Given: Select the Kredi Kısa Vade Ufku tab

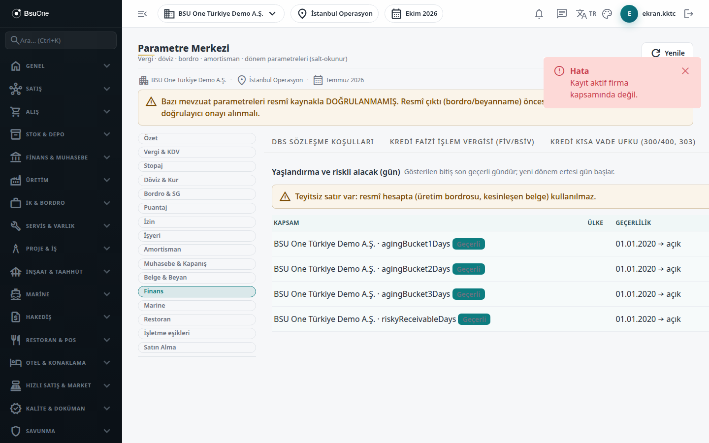Looking at the screenshot, I should [x=623, y=142].
